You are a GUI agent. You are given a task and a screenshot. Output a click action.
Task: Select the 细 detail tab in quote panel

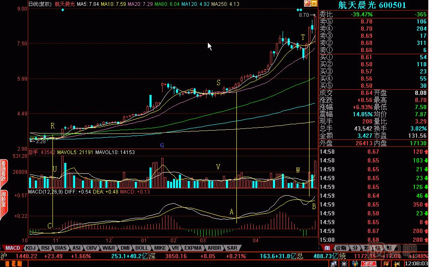click(327, 248)
